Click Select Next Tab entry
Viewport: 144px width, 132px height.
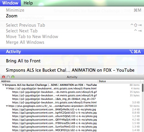tap(72, 31)
